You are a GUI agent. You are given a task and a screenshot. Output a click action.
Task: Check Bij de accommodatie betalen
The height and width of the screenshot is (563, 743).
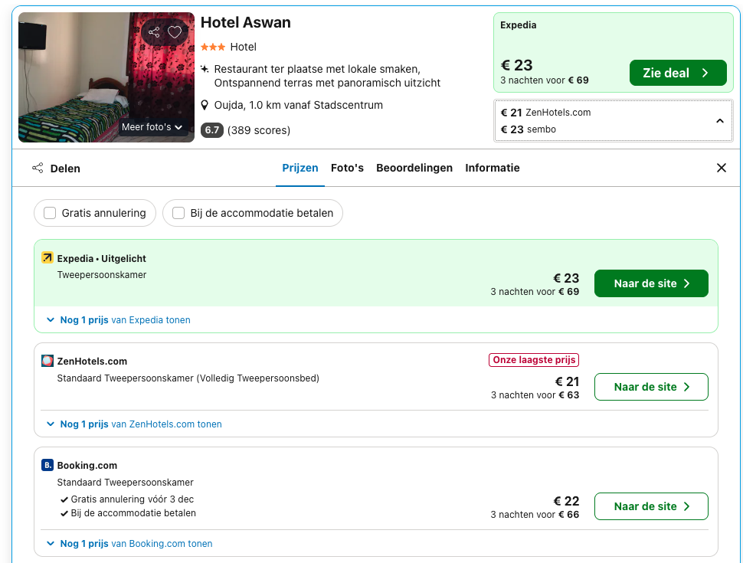tap(178, 213)
